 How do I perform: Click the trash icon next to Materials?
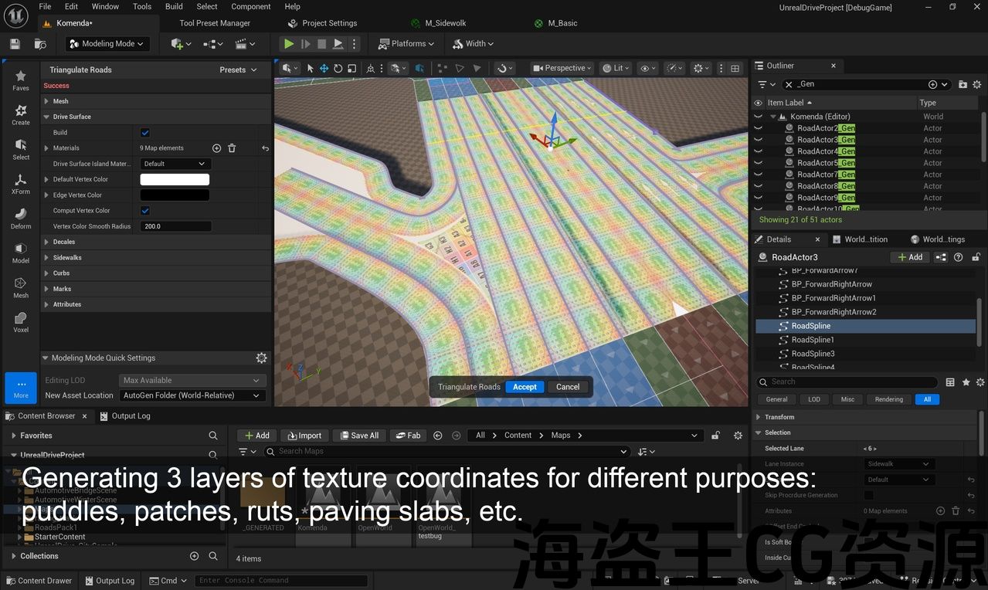pos(232,148)
